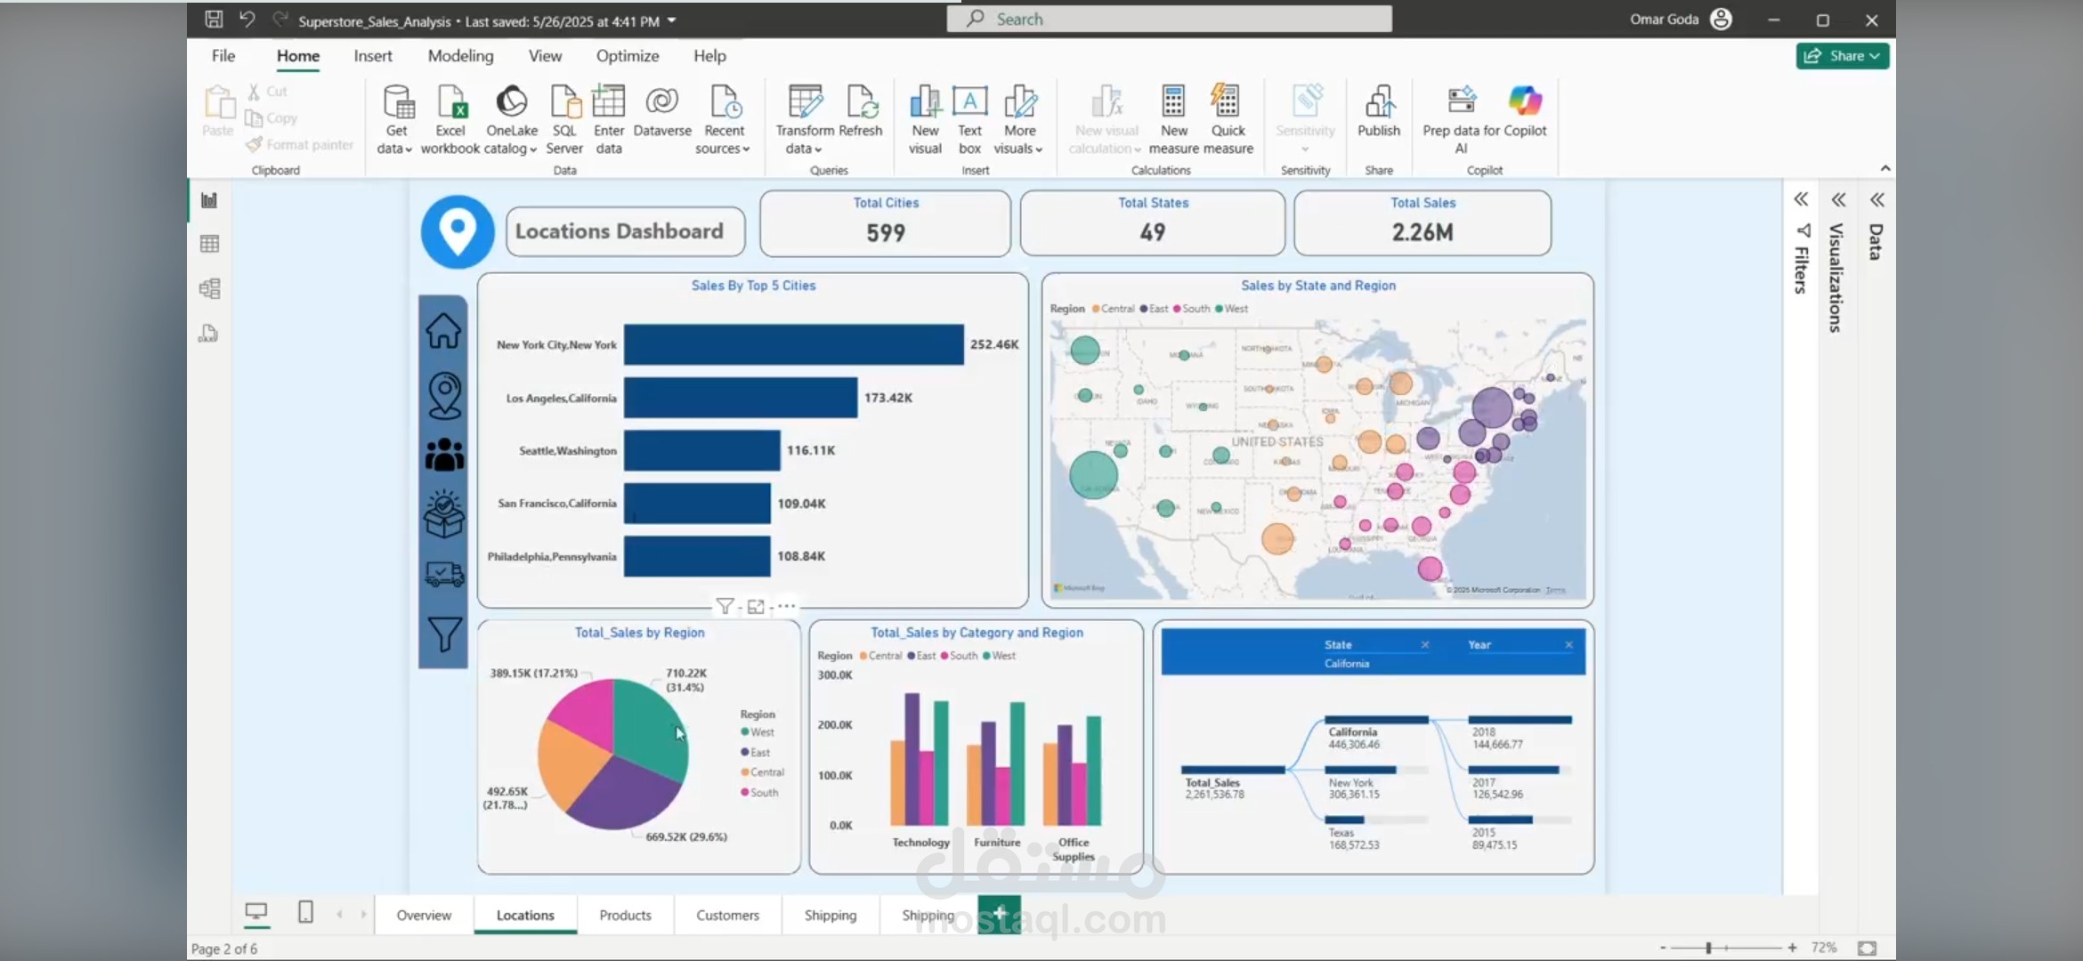The height and width of the screenshot is (961, 2083).
Task: Switch to mobile layout view
Action: click(305, 912)
